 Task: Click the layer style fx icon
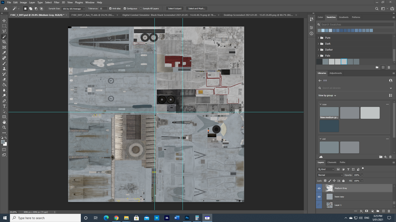coord(361,211)
